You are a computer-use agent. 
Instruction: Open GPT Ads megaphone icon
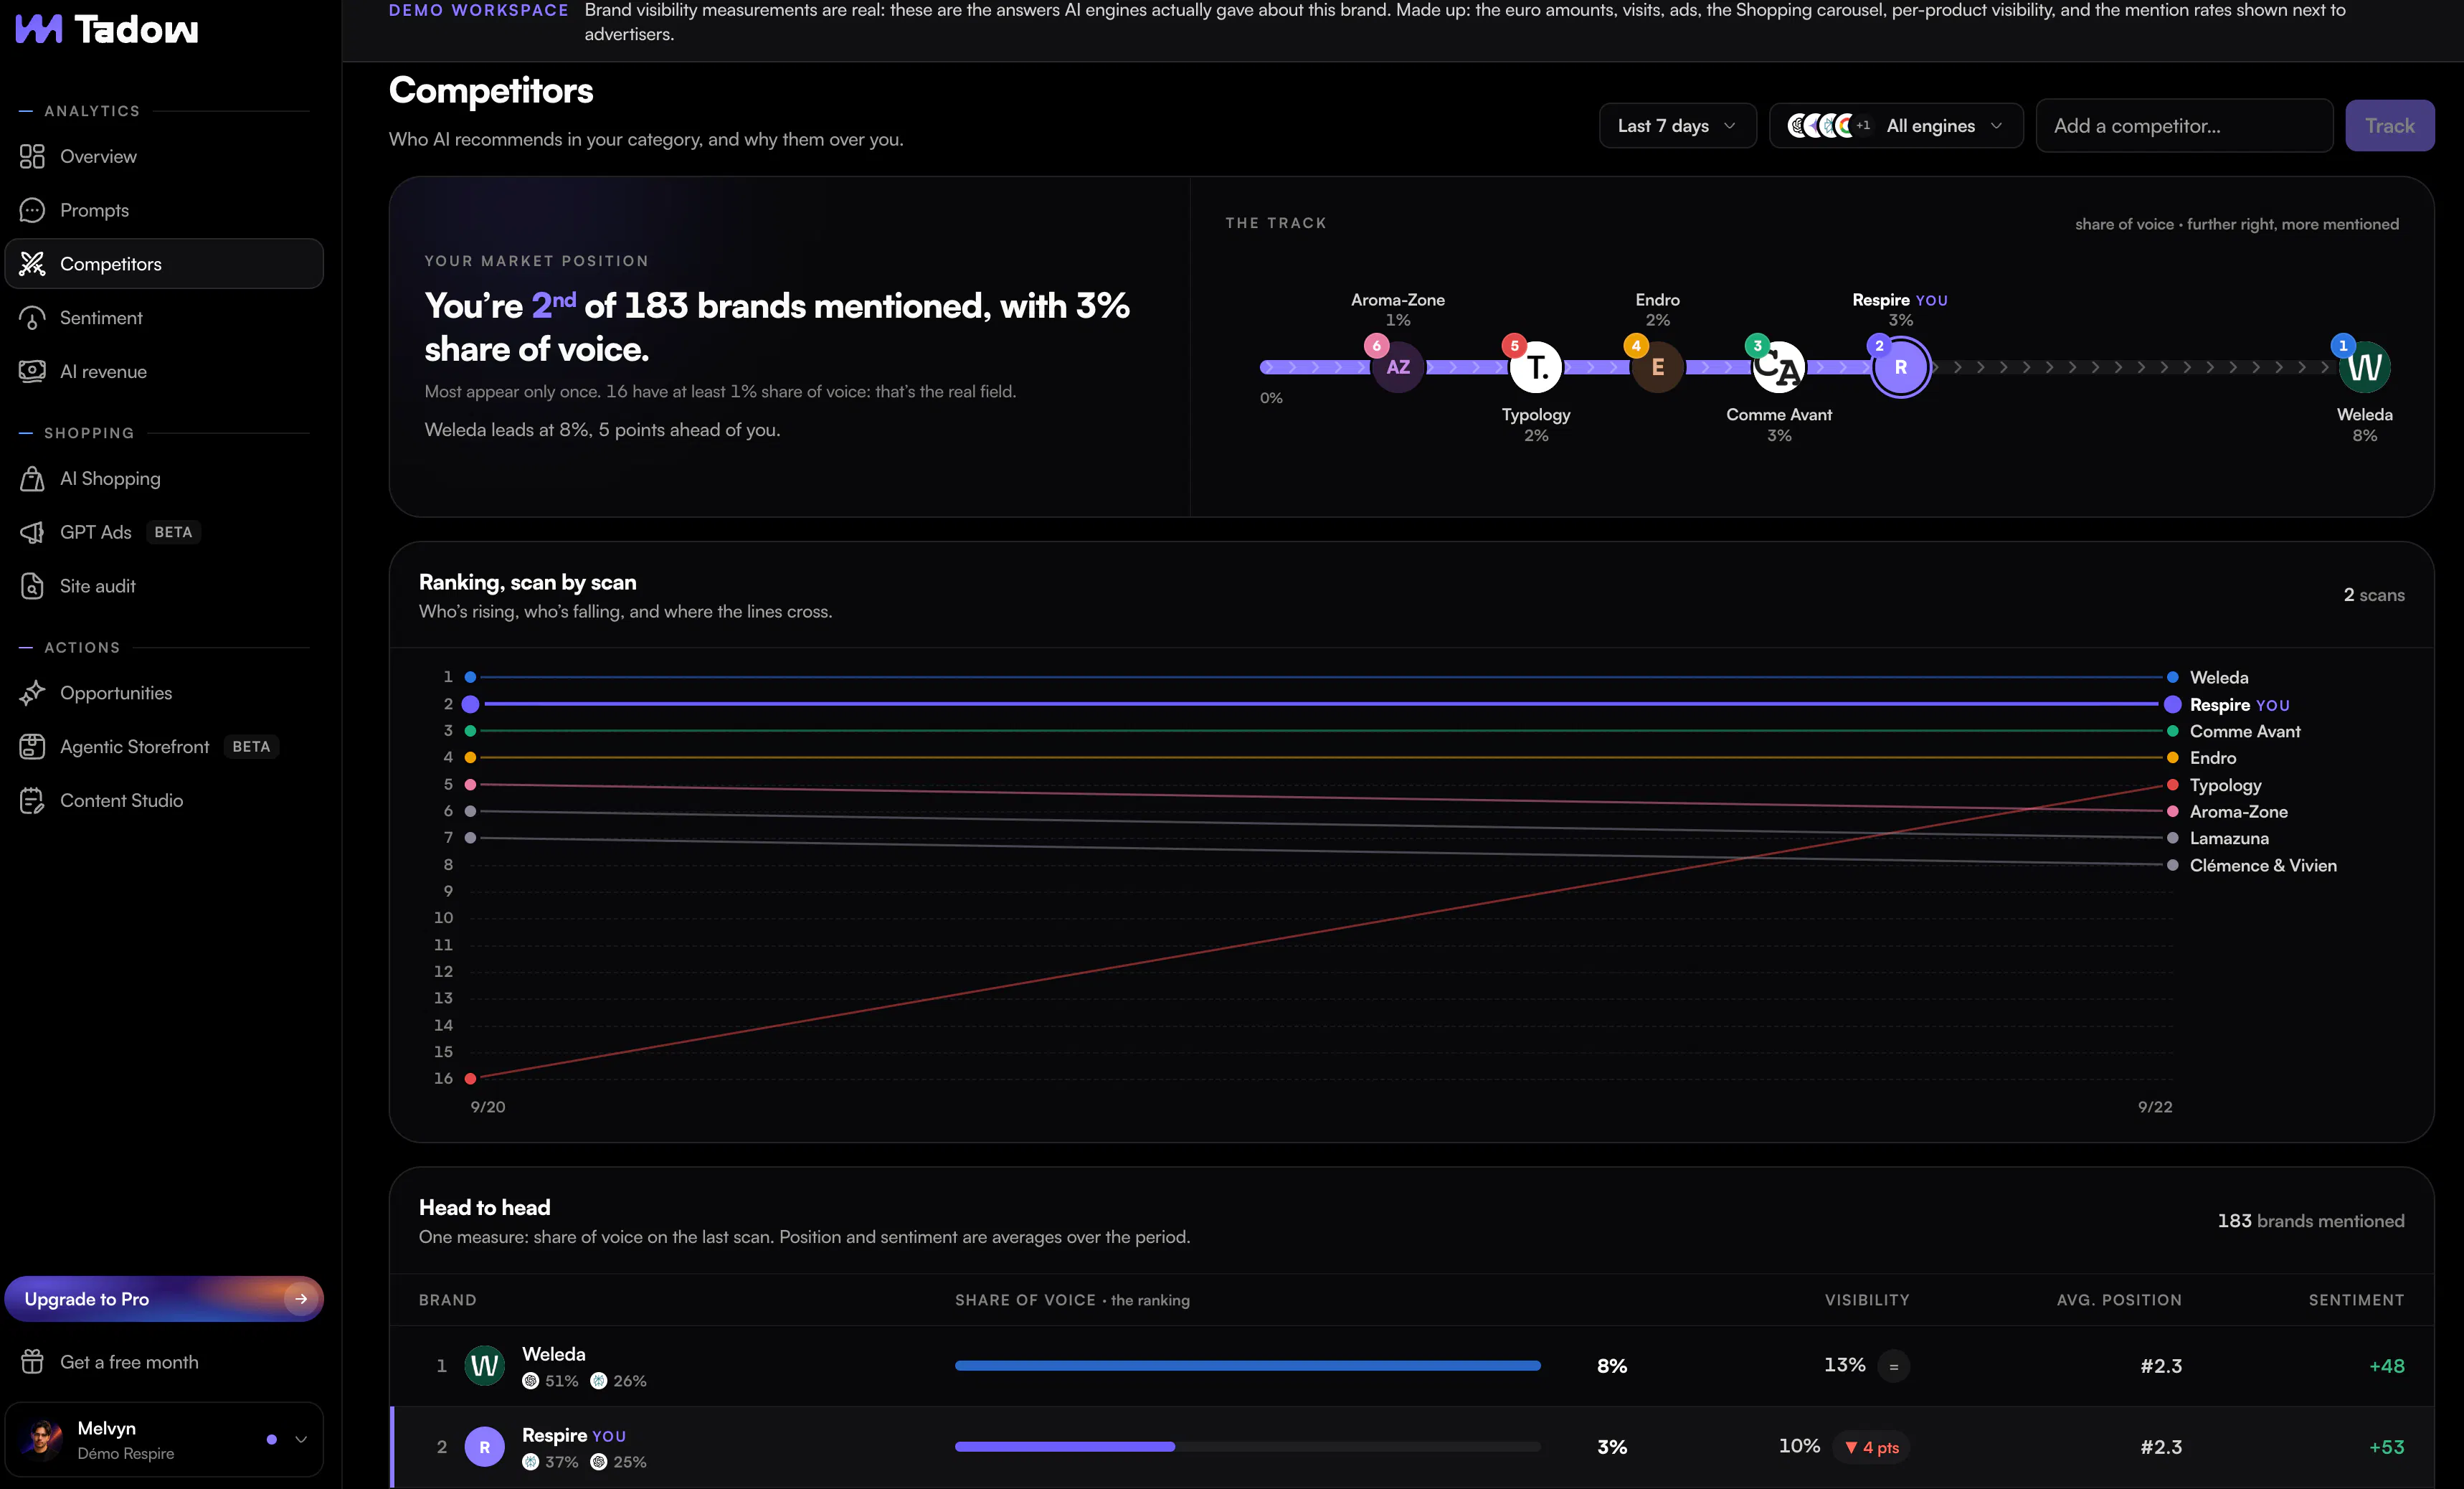(x=32, y=532)
